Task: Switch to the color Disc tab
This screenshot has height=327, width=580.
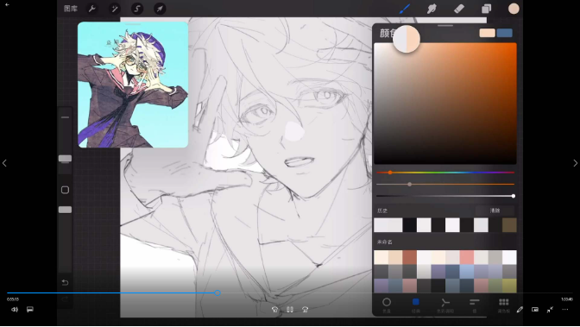Action: pyautogui.click(x=387, y=305)
